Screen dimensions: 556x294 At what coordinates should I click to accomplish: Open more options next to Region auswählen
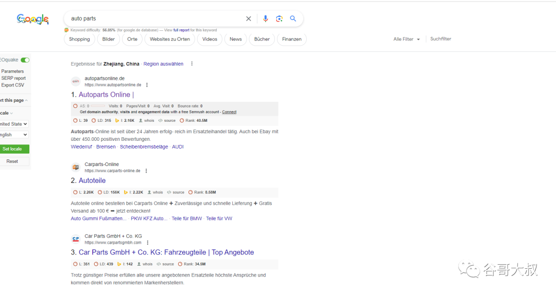[192, 64]
